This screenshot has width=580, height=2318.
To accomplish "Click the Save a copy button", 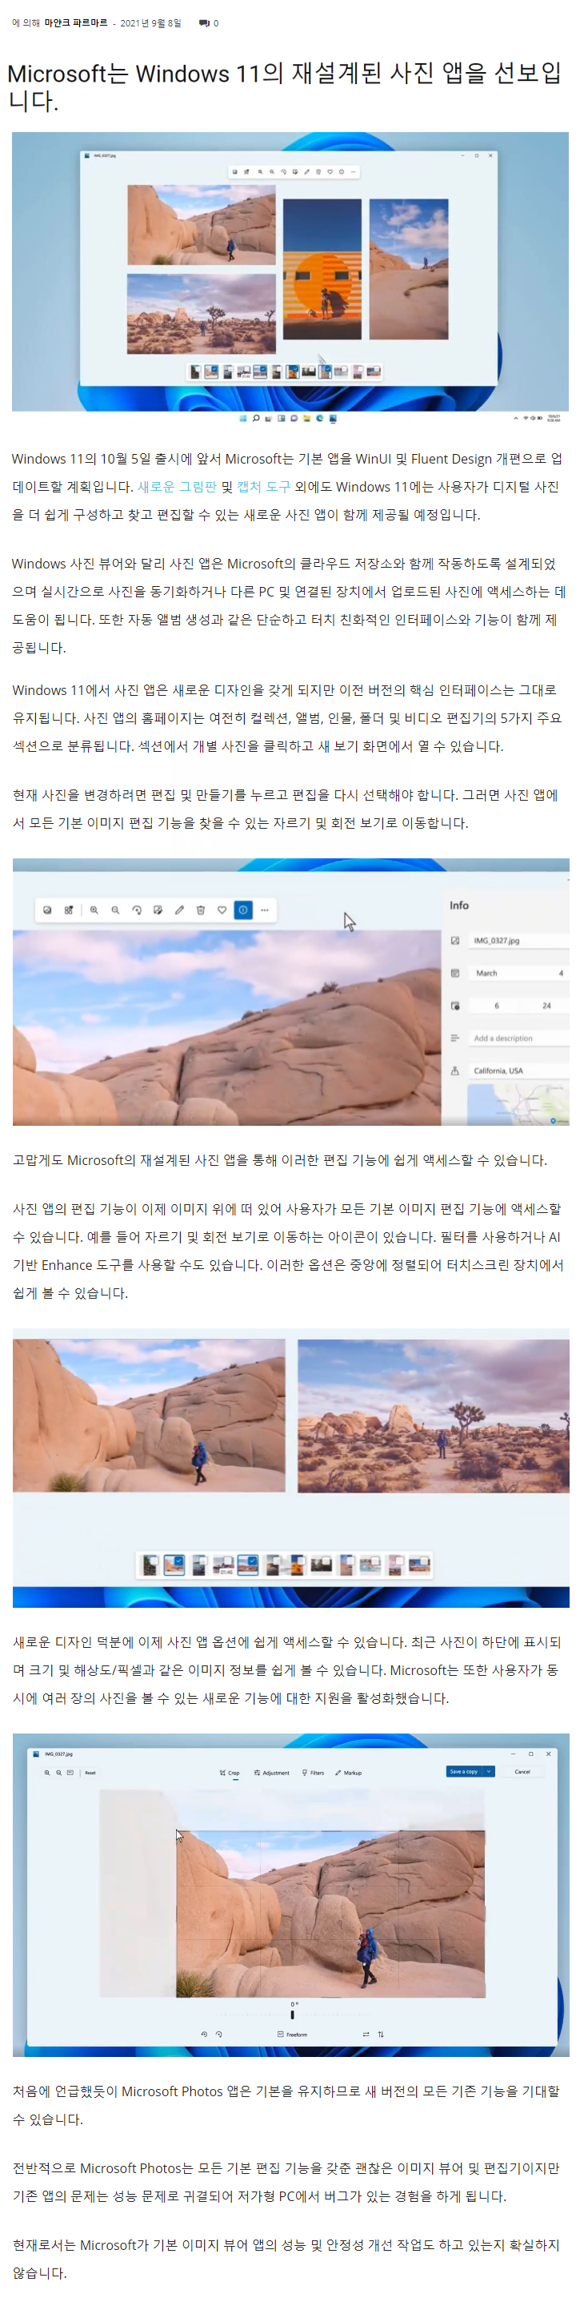I will (x=464, y=1771).
